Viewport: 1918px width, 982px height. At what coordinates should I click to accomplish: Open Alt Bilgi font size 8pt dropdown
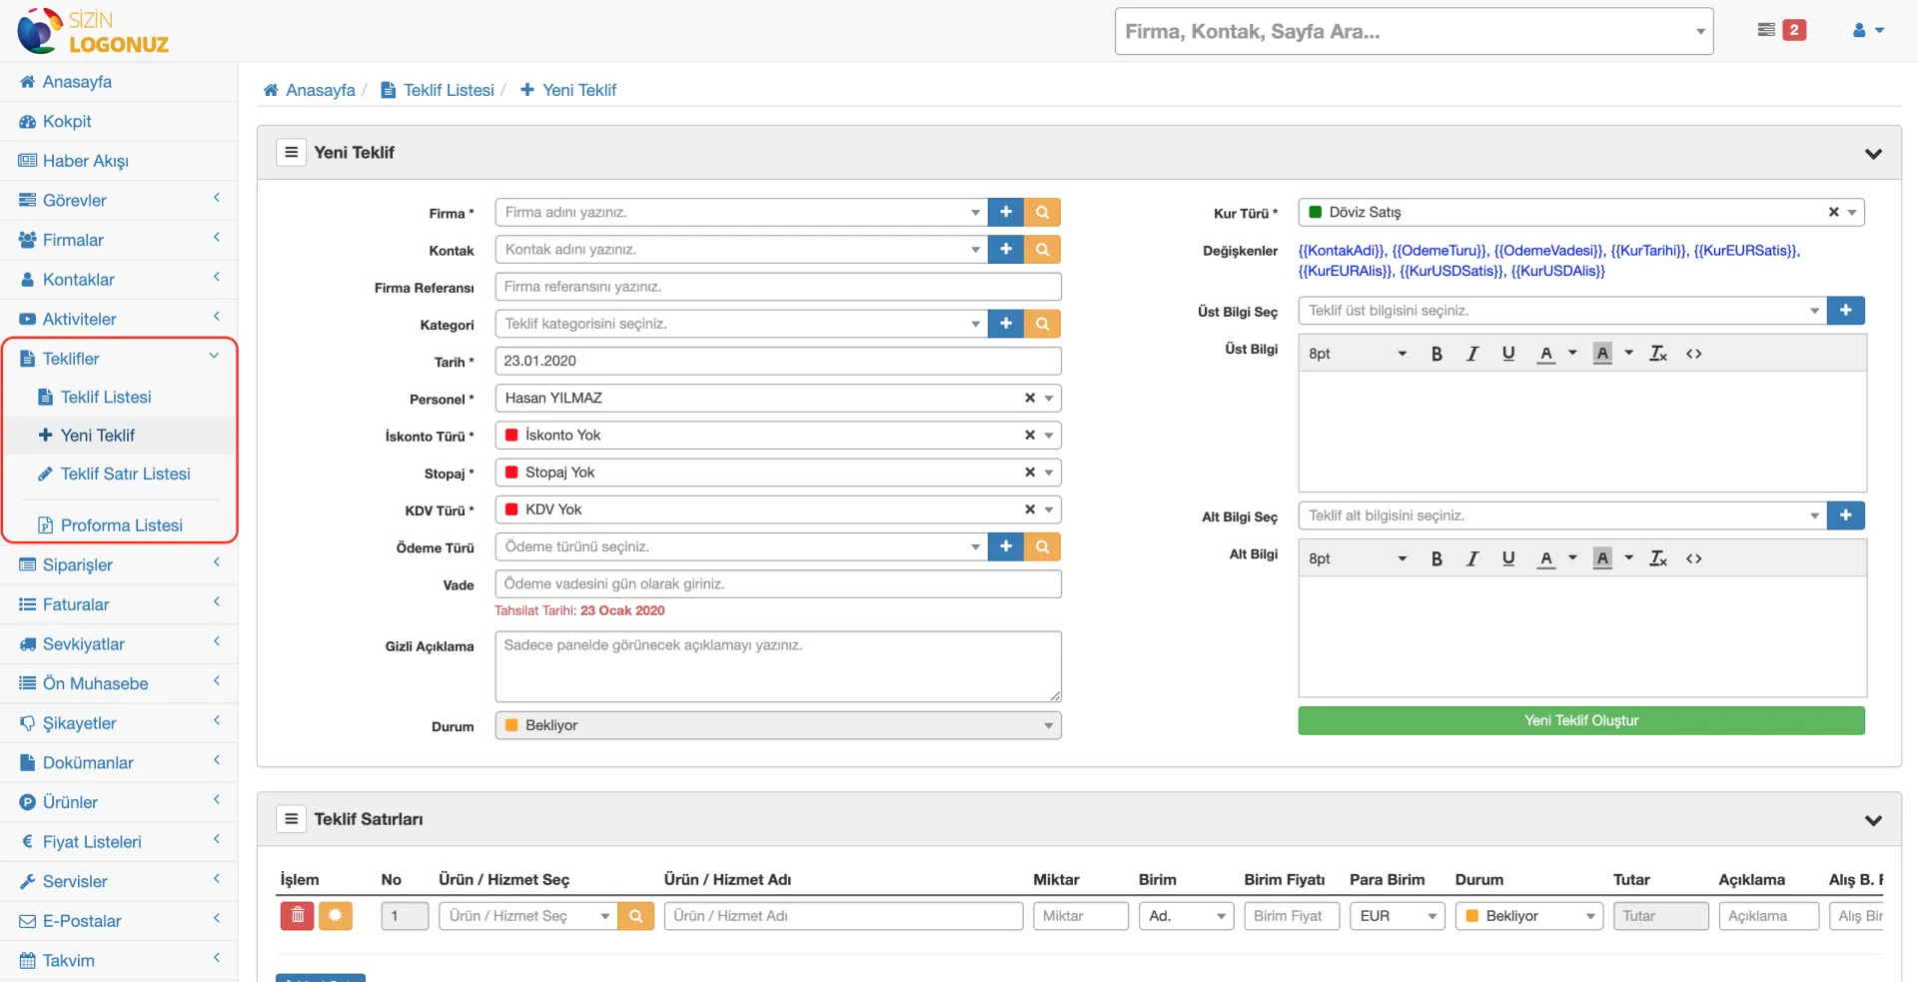[x=1358, y=558]
